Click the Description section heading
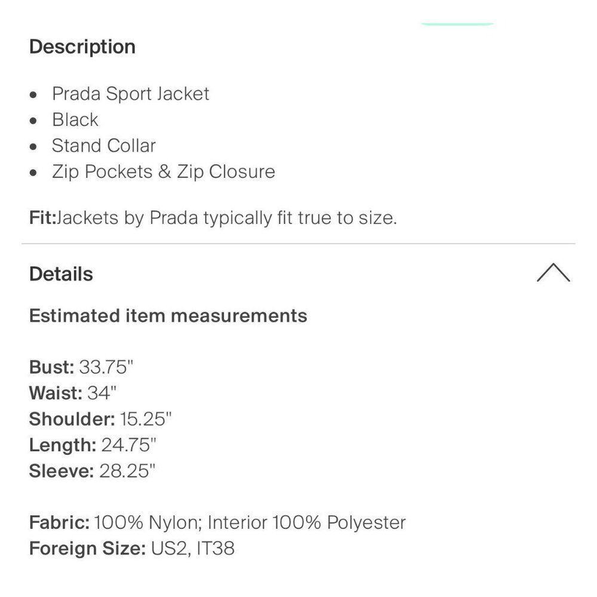 pos(82,47)
